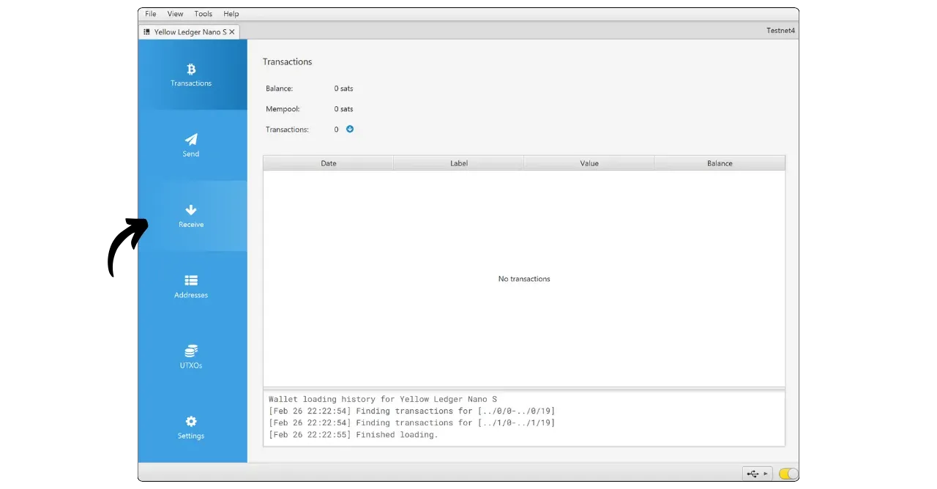Open the Help menu
Screen dimensions: 937x489
pyautogui.click(x=231, y=14)
